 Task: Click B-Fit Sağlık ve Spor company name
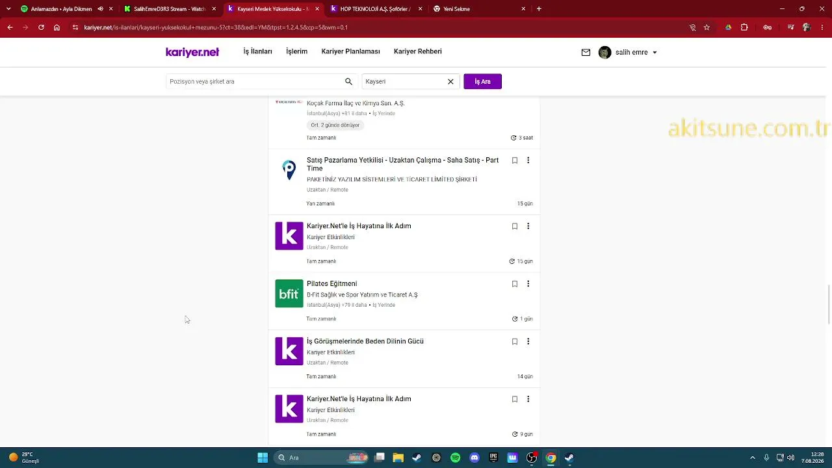point(362,295)
